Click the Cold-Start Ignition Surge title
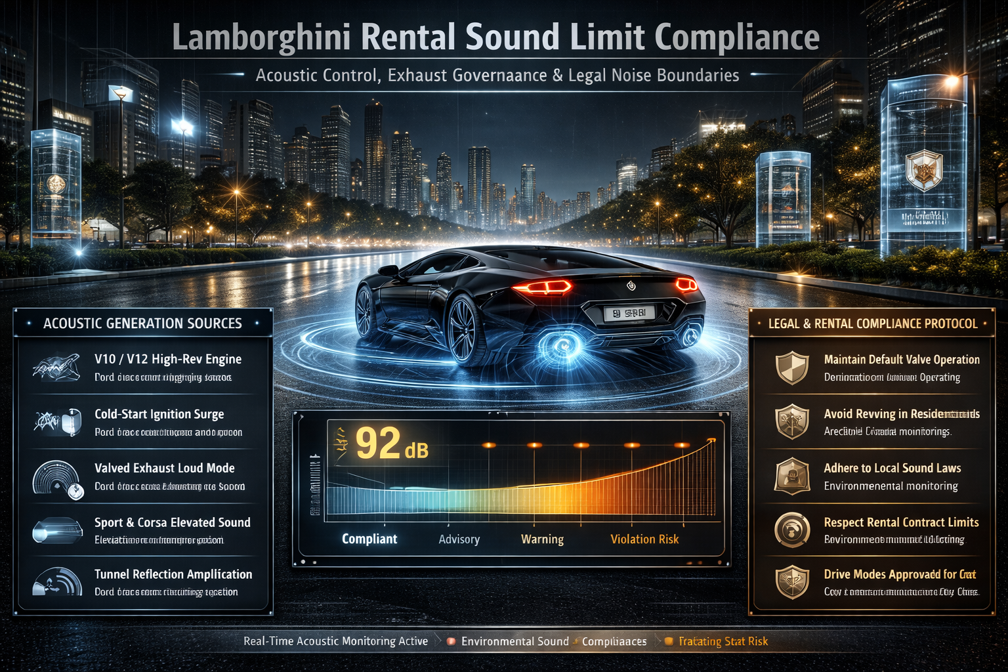The height and width of the screenshot is (672, 1008). tap(159, 414)
